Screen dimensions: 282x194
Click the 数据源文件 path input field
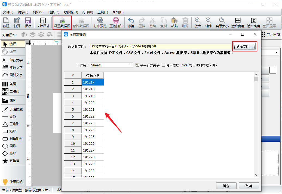coord(161,46)
